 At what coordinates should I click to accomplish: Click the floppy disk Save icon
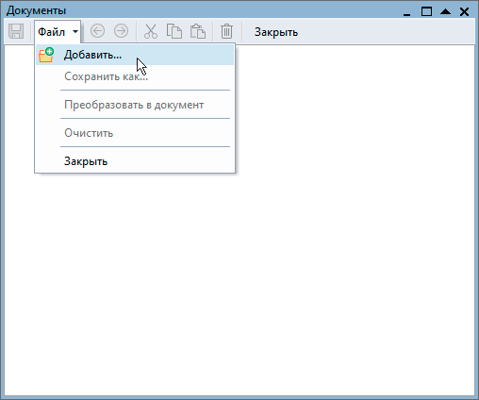click(x=16, y=31)
